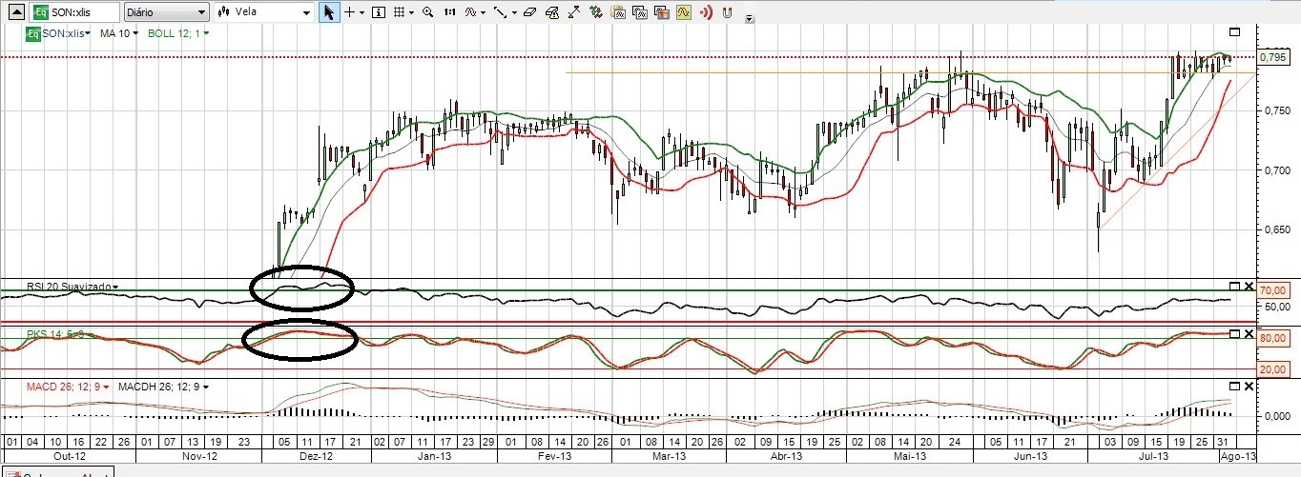Toggle the magnet snap icon

point(727,12)
